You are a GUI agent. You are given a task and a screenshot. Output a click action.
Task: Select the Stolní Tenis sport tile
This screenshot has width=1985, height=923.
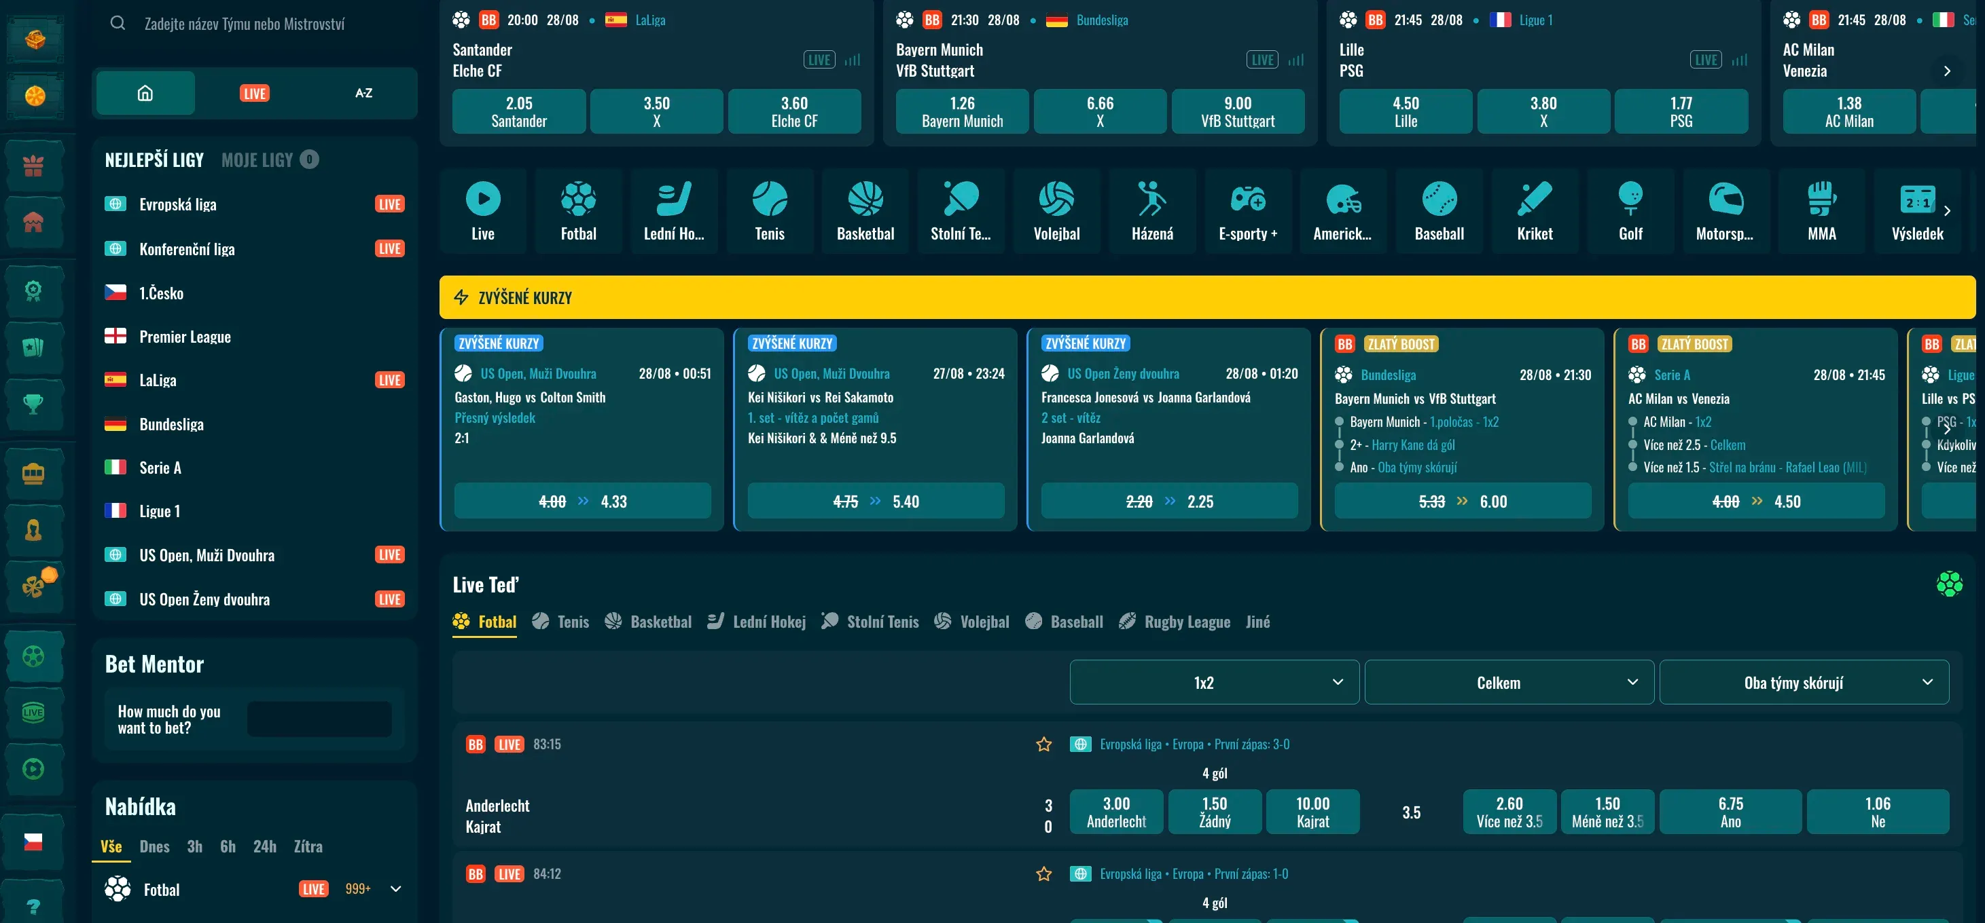tap(961, 211)
